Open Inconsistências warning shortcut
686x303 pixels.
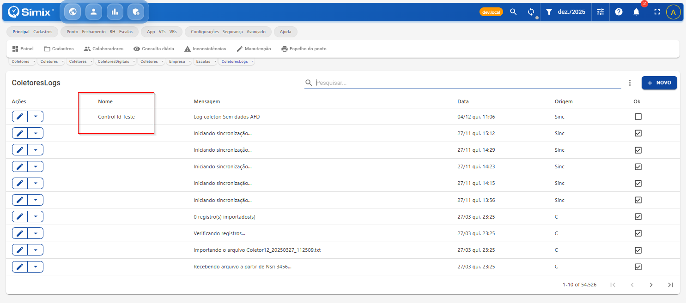click(205, 48)
